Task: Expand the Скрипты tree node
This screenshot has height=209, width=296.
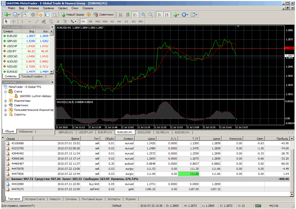Action: [x=5, y=114]
